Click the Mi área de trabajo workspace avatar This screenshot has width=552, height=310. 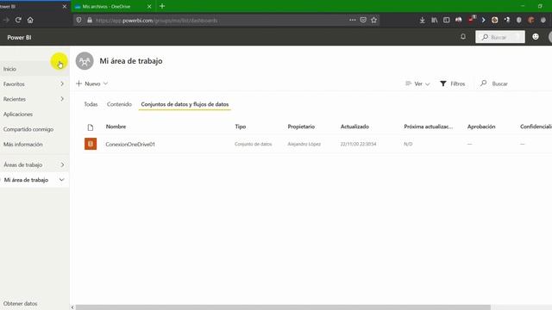tap(85, 61)
